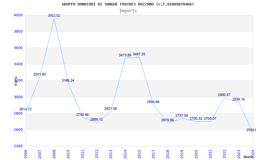The width and height of the screenshot is (256, 160).
Task: Click the 2737.59 value label
Action: click(181, 116)
